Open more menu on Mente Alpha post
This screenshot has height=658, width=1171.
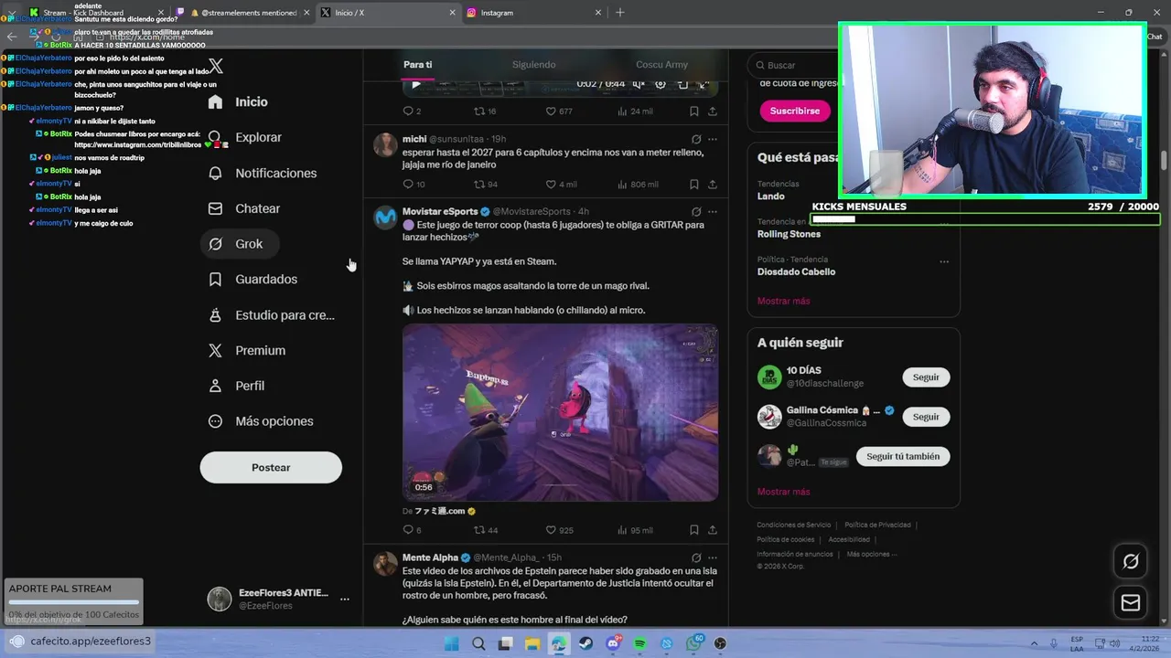pos(713,557)
